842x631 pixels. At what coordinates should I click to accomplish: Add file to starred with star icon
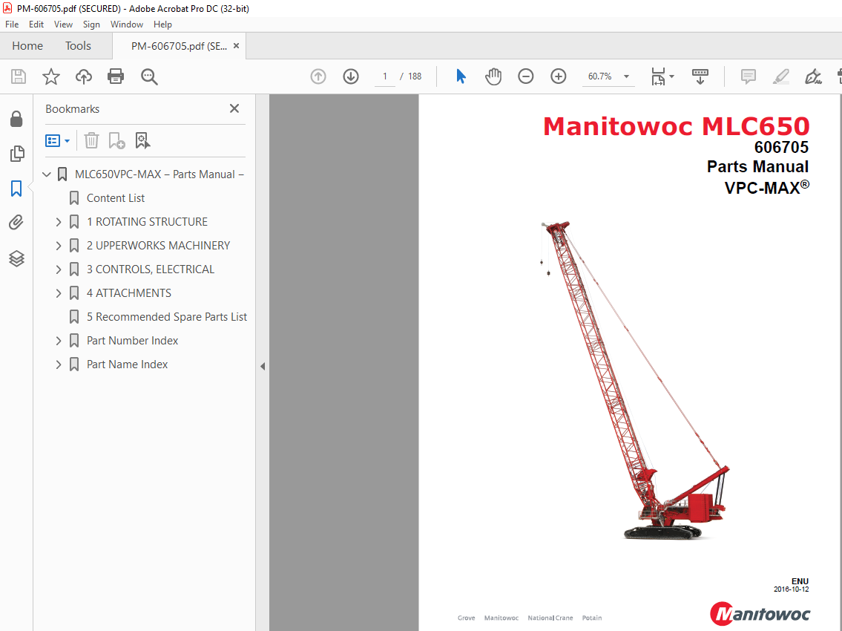51,76
